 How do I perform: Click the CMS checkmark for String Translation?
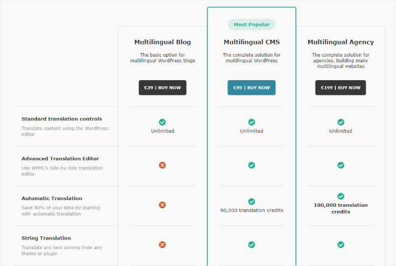[251, 245]
